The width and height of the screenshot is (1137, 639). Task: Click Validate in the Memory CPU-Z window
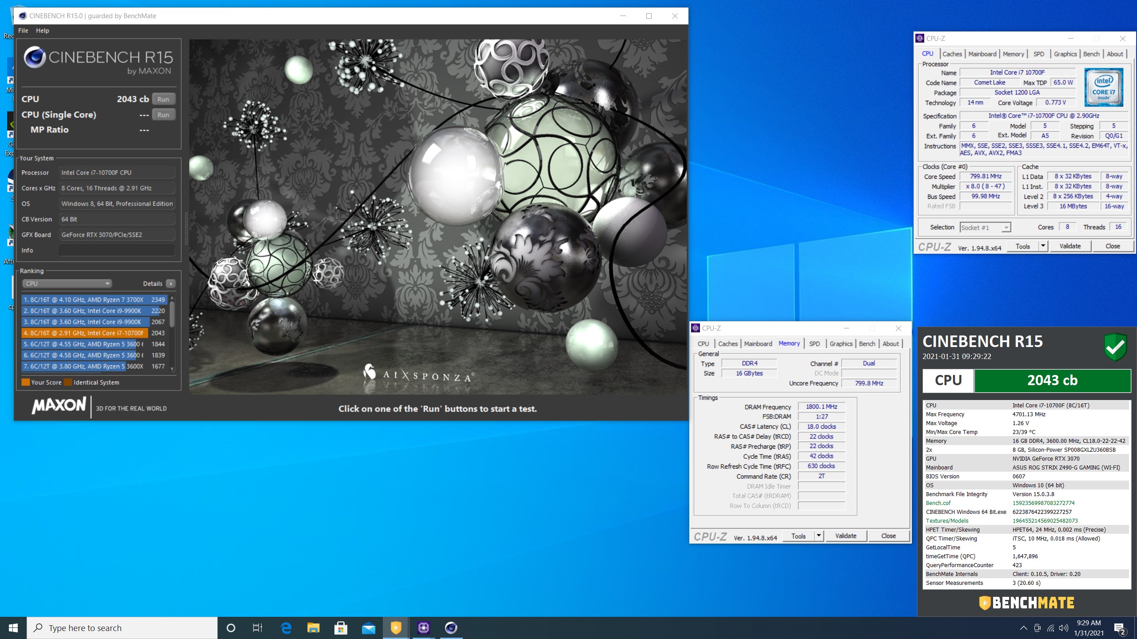[846, 536]
